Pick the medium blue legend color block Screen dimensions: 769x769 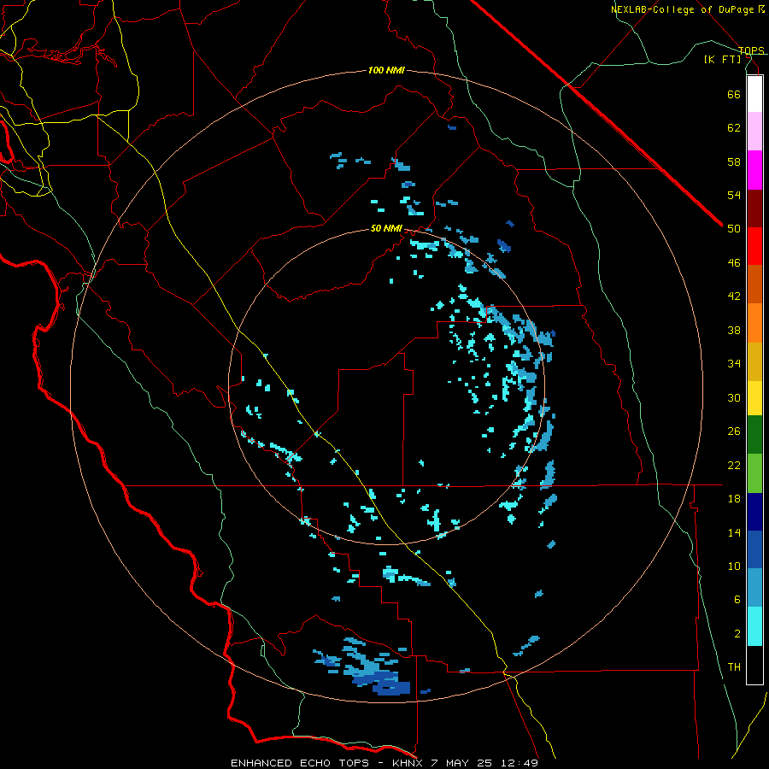[754, 549]
